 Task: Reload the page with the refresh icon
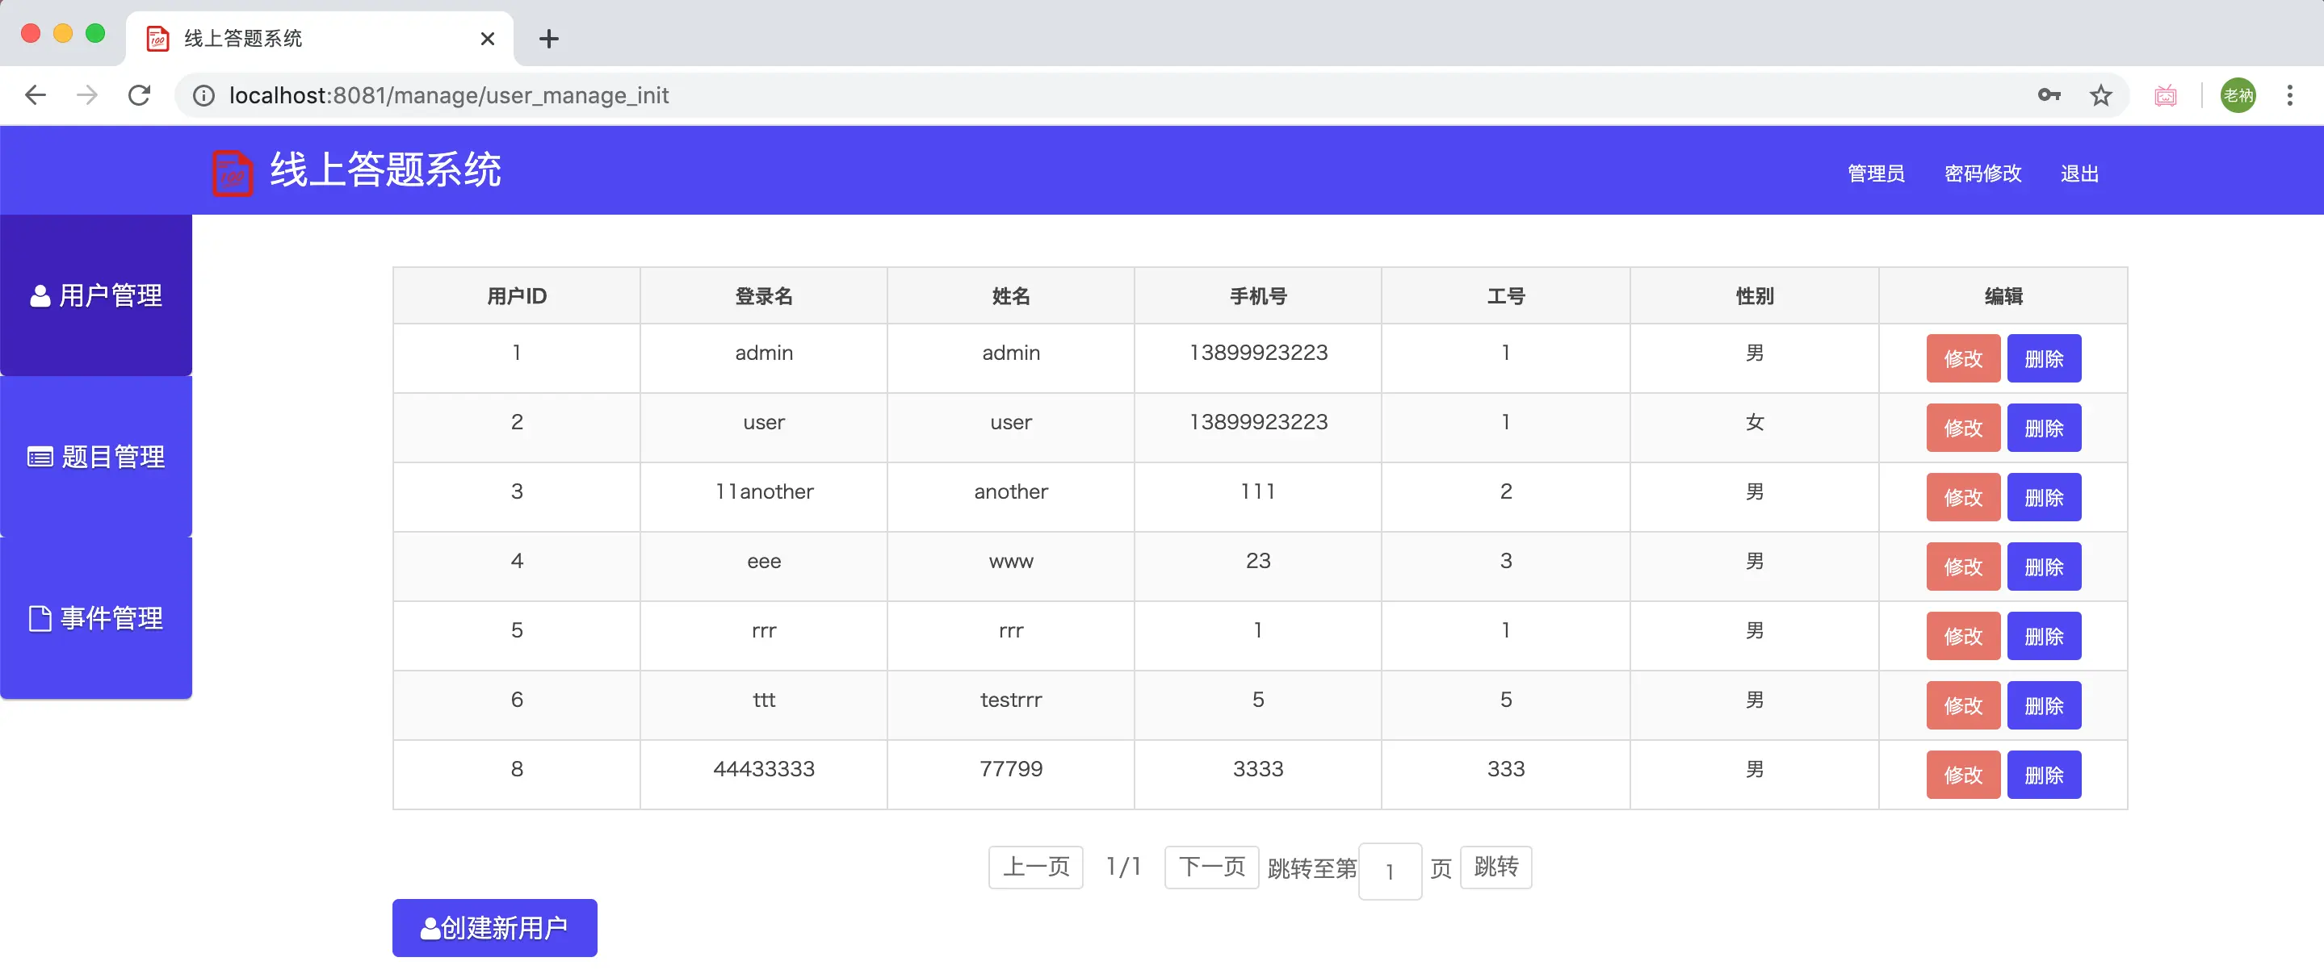click(139, 94)
